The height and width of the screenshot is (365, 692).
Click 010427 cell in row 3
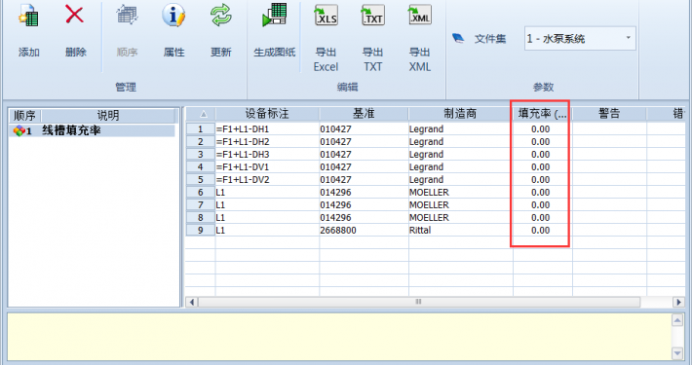pyautogui.click(x=364, y=155)
